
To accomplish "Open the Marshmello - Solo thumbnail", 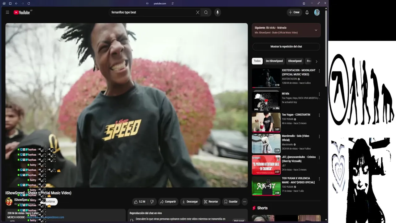I will [266, 143].
